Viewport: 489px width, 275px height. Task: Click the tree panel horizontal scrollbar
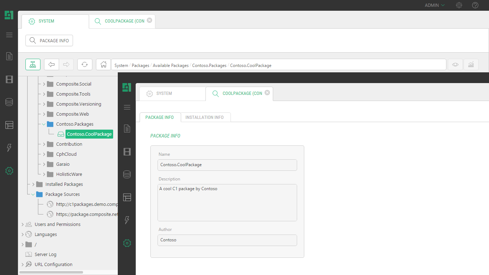click(x=51, y=272)
